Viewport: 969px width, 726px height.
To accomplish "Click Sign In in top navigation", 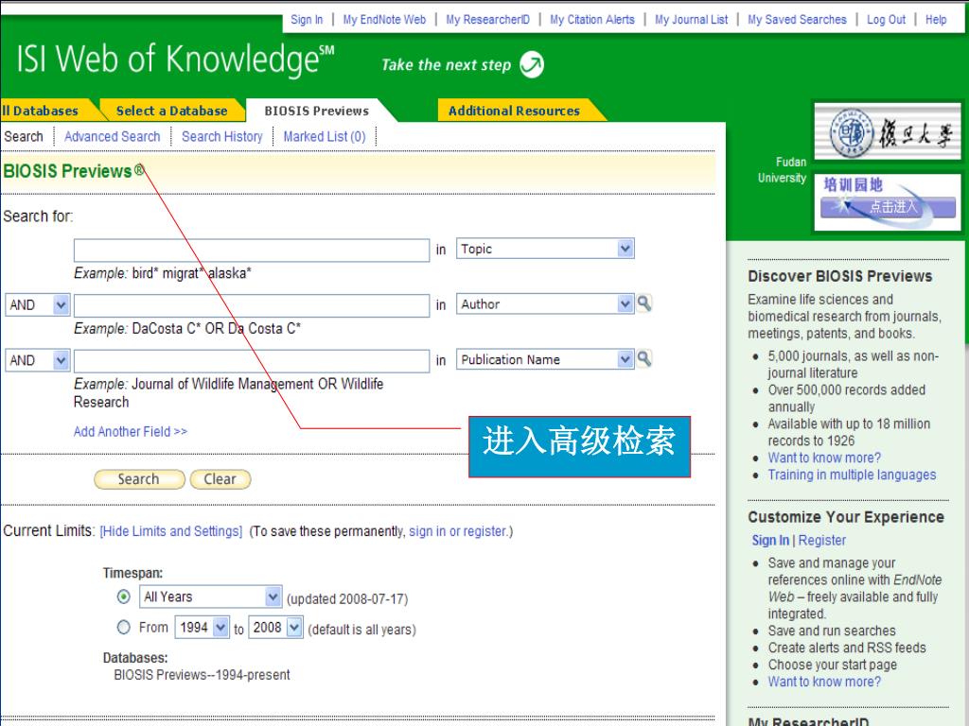I will pyautogui.click(x=307, y=20).
